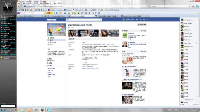Click the Firefox back arrow button

tap(19, 6)
